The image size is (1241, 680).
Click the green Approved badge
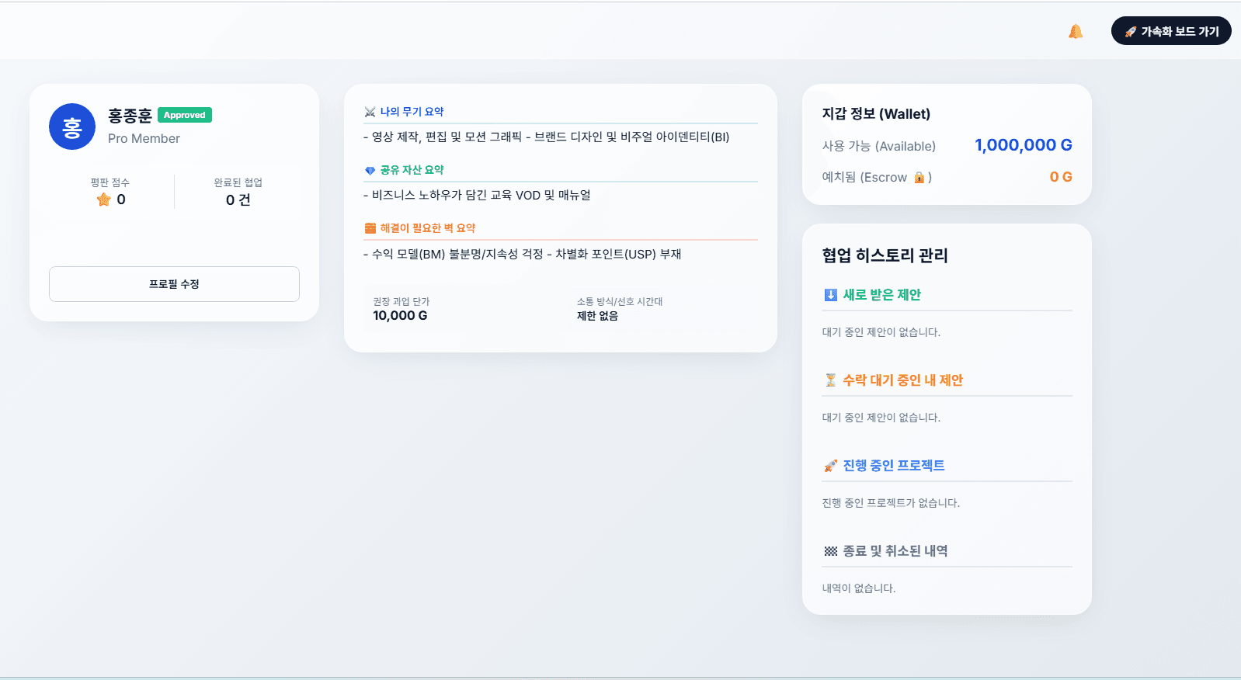185,115
